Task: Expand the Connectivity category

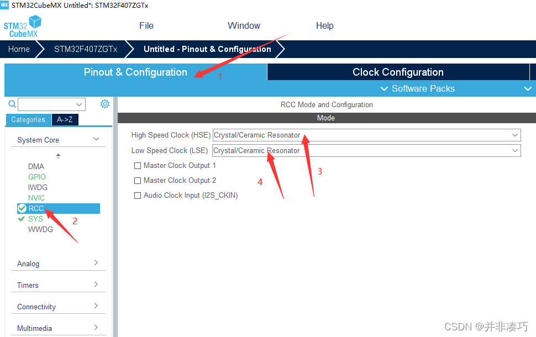Action: point(96,306)
